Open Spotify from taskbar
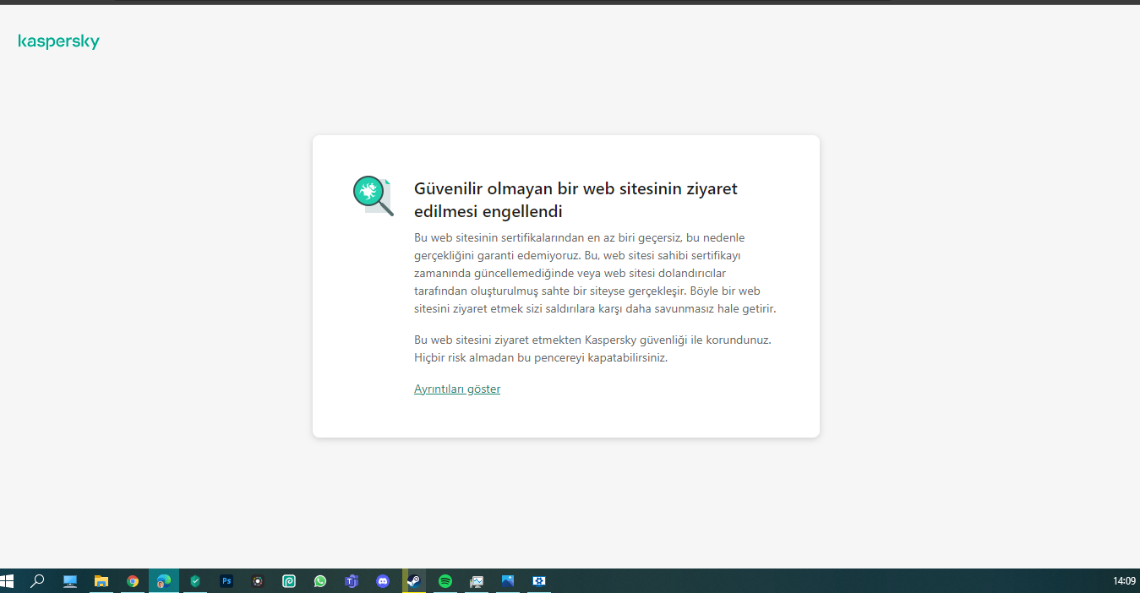Image resolution: width=1140 pixels, height=593 pixels. [x=445, y=581]
